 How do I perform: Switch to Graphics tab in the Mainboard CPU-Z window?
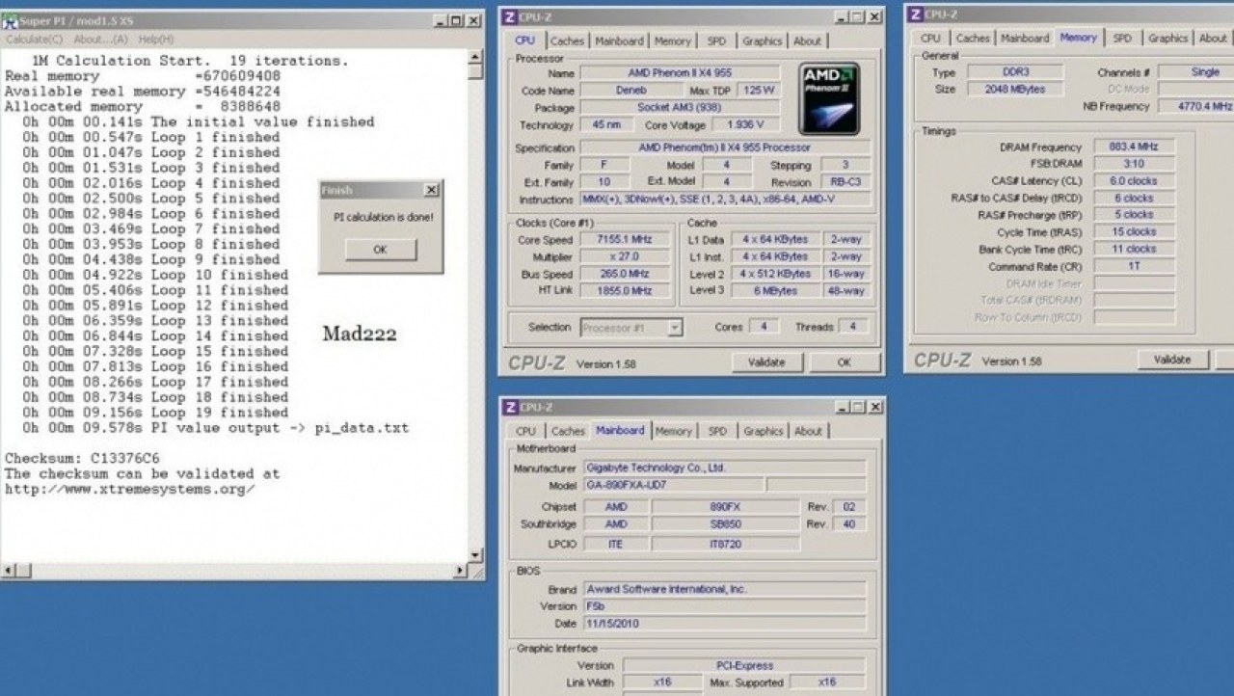point(763,432)
